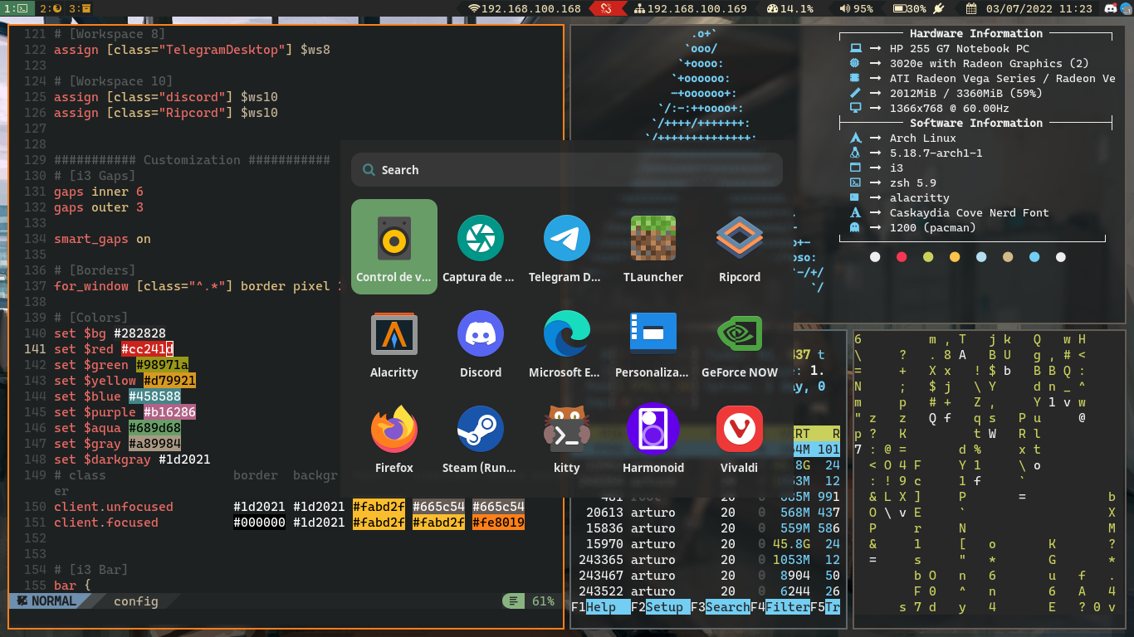Click the 'set $bg #282828' line
1134x637 pixels.
click(110, 333)
